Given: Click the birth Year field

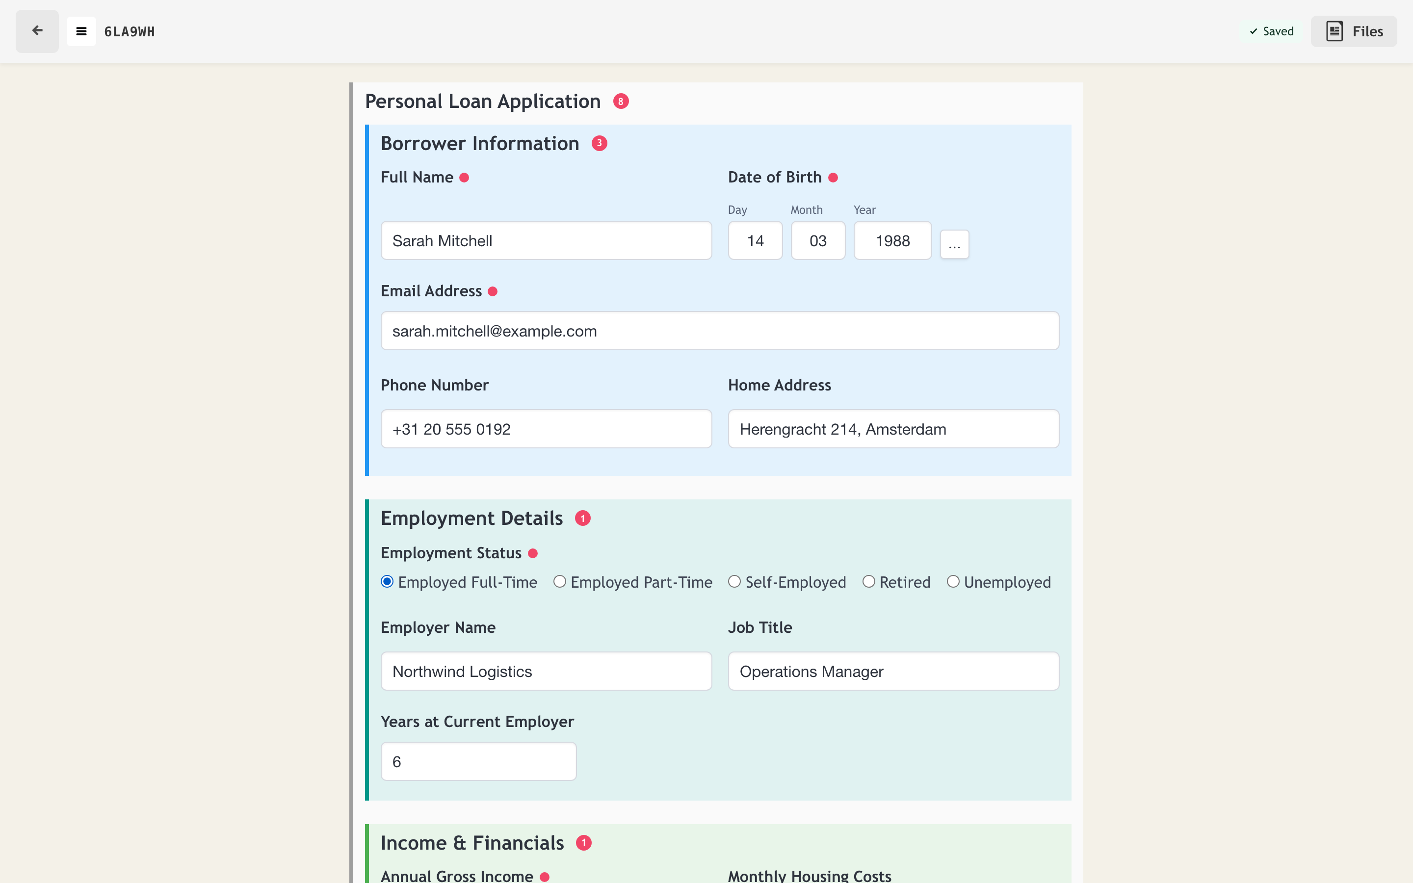Looking at the screenshot, I should (x=893, y=240).
